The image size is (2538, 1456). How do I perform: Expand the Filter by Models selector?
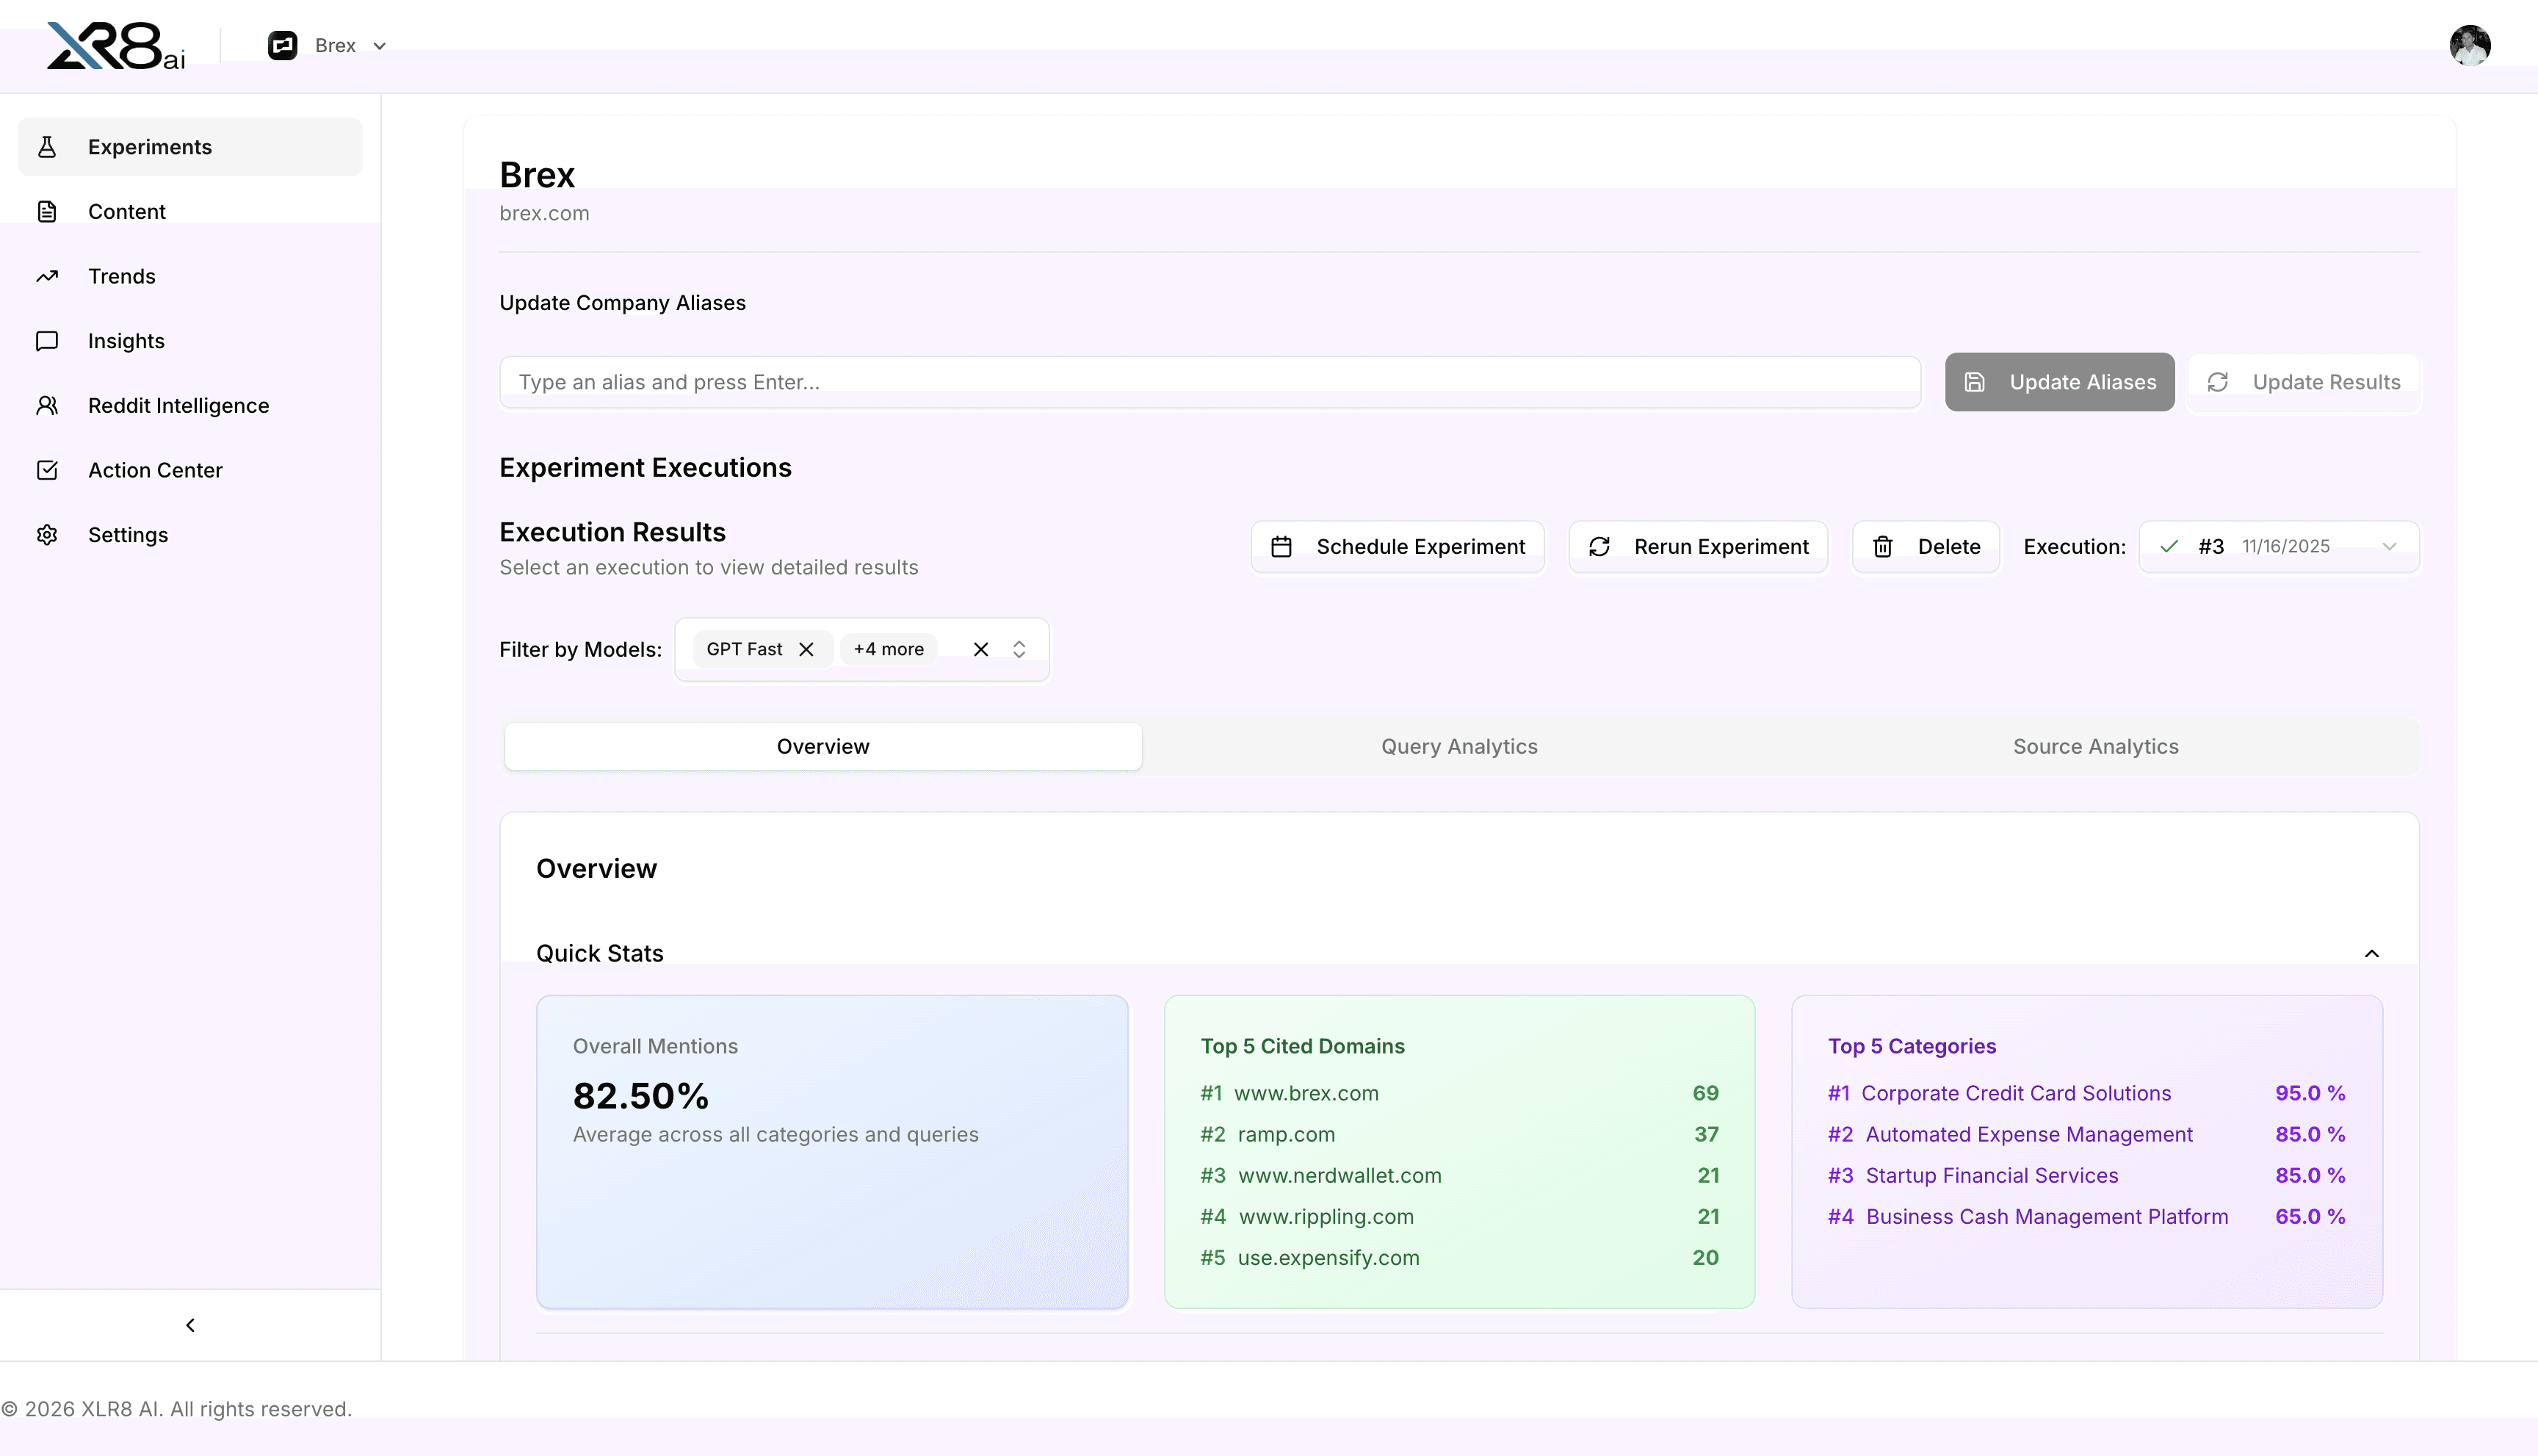(1019, 650)
